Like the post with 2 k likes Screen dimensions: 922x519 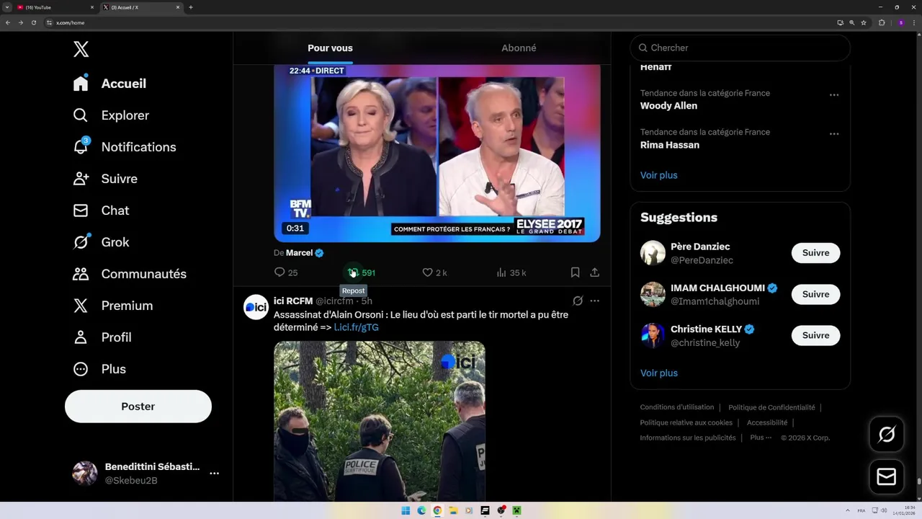point(434,272)
